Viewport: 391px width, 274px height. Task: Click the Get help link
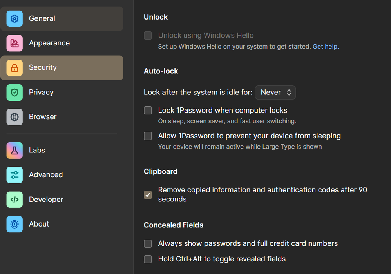coord(326,47)
